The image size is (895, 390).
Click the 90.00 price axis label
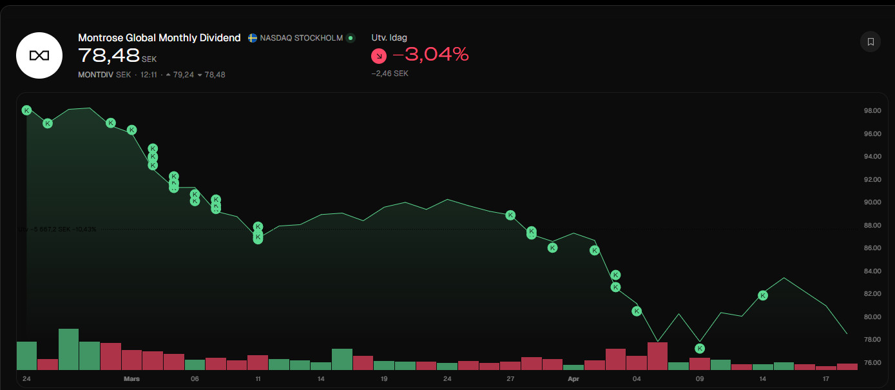872,202
